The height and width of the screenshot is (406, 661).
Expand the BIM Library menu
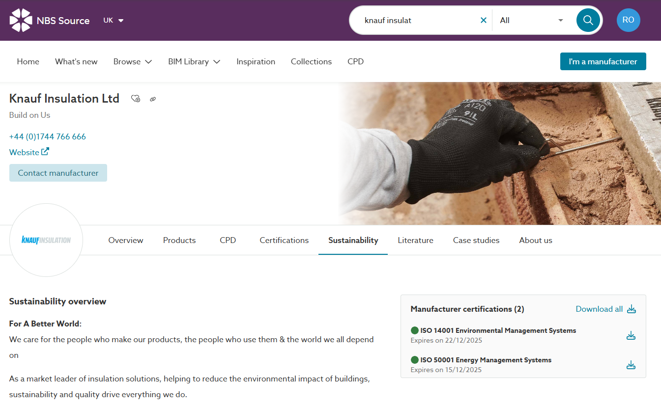click(x=194, y=61)
